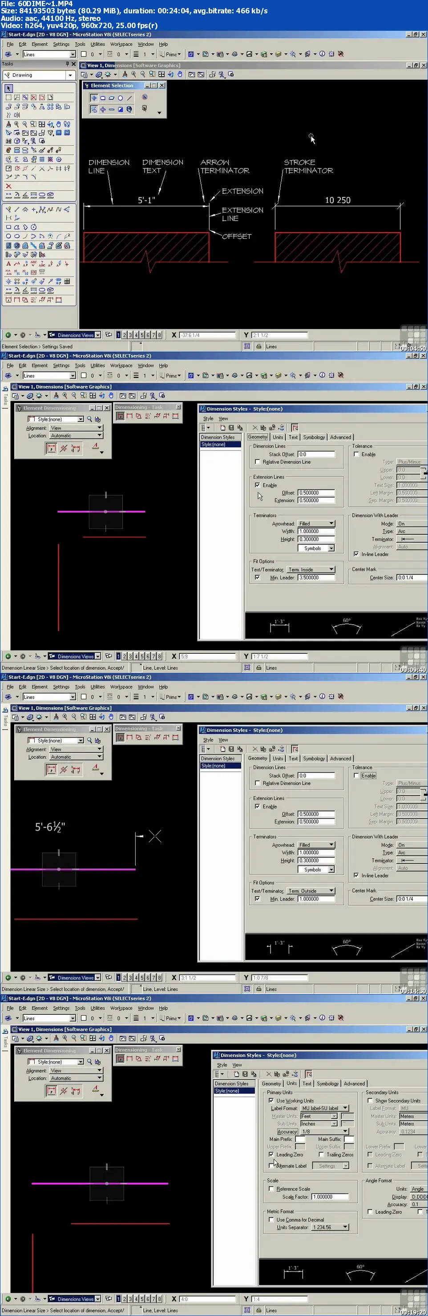Viewport: 428px width, 1316px height.
Task: Open File menu in 00:04:50 frame
Action: click(x=10, y=45)
